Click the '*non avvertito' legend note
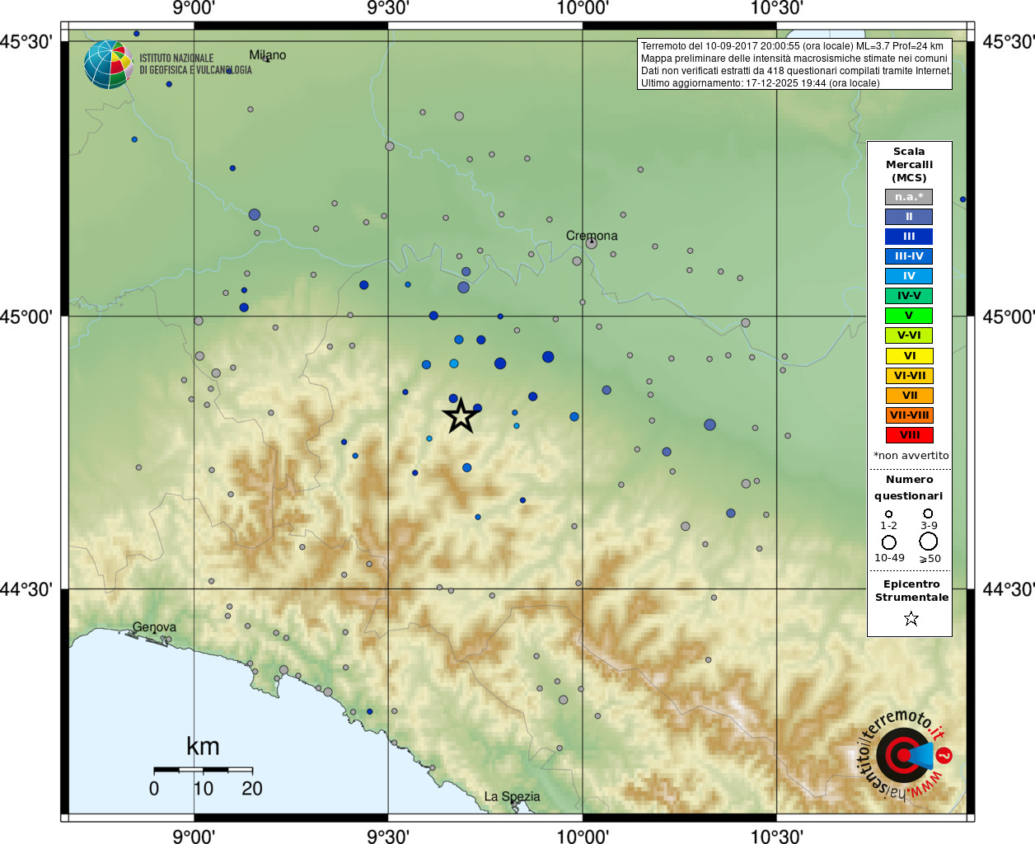 click(x=911, y=456)
